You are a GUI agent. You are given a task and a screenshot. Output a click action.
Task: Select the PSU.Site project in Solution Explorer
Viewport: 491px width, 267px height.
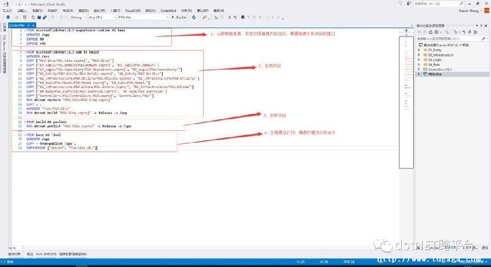pos(435,74)
